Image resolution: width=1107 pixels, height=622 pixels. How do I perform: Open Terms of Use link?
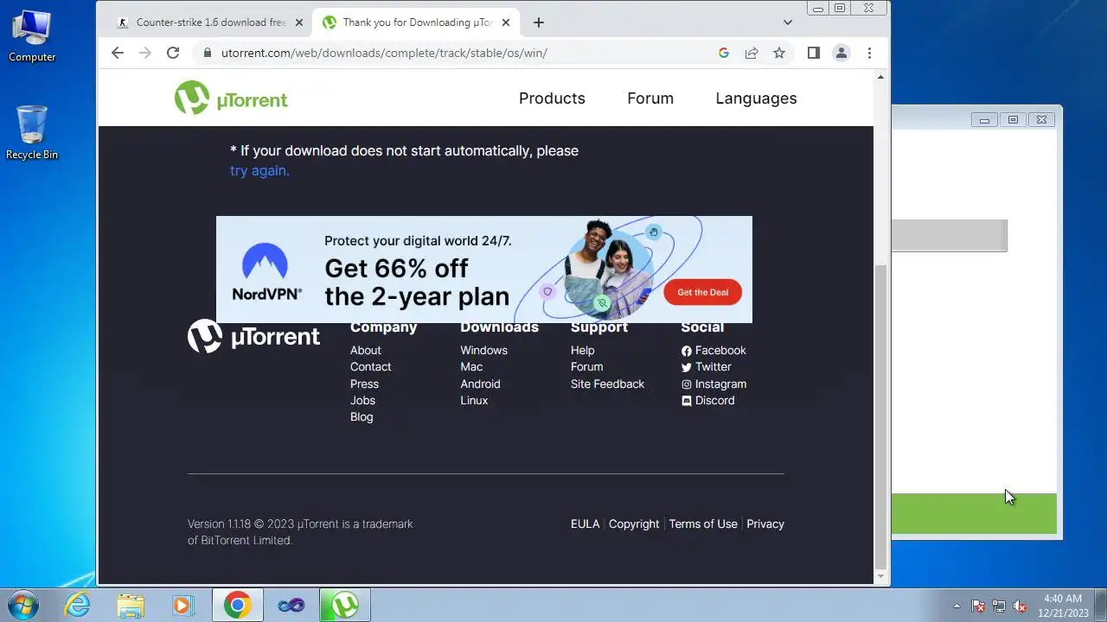[703, 524]
